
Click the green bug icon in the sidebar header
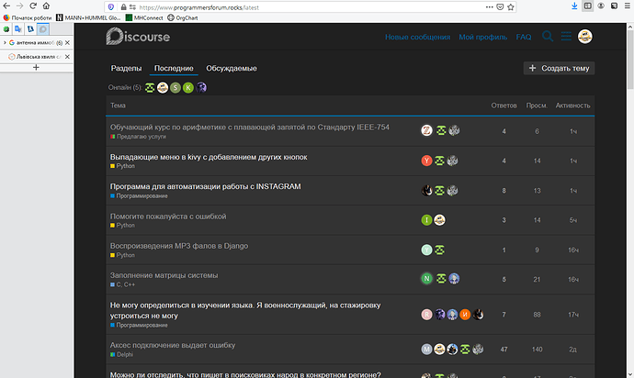[6, 29]
